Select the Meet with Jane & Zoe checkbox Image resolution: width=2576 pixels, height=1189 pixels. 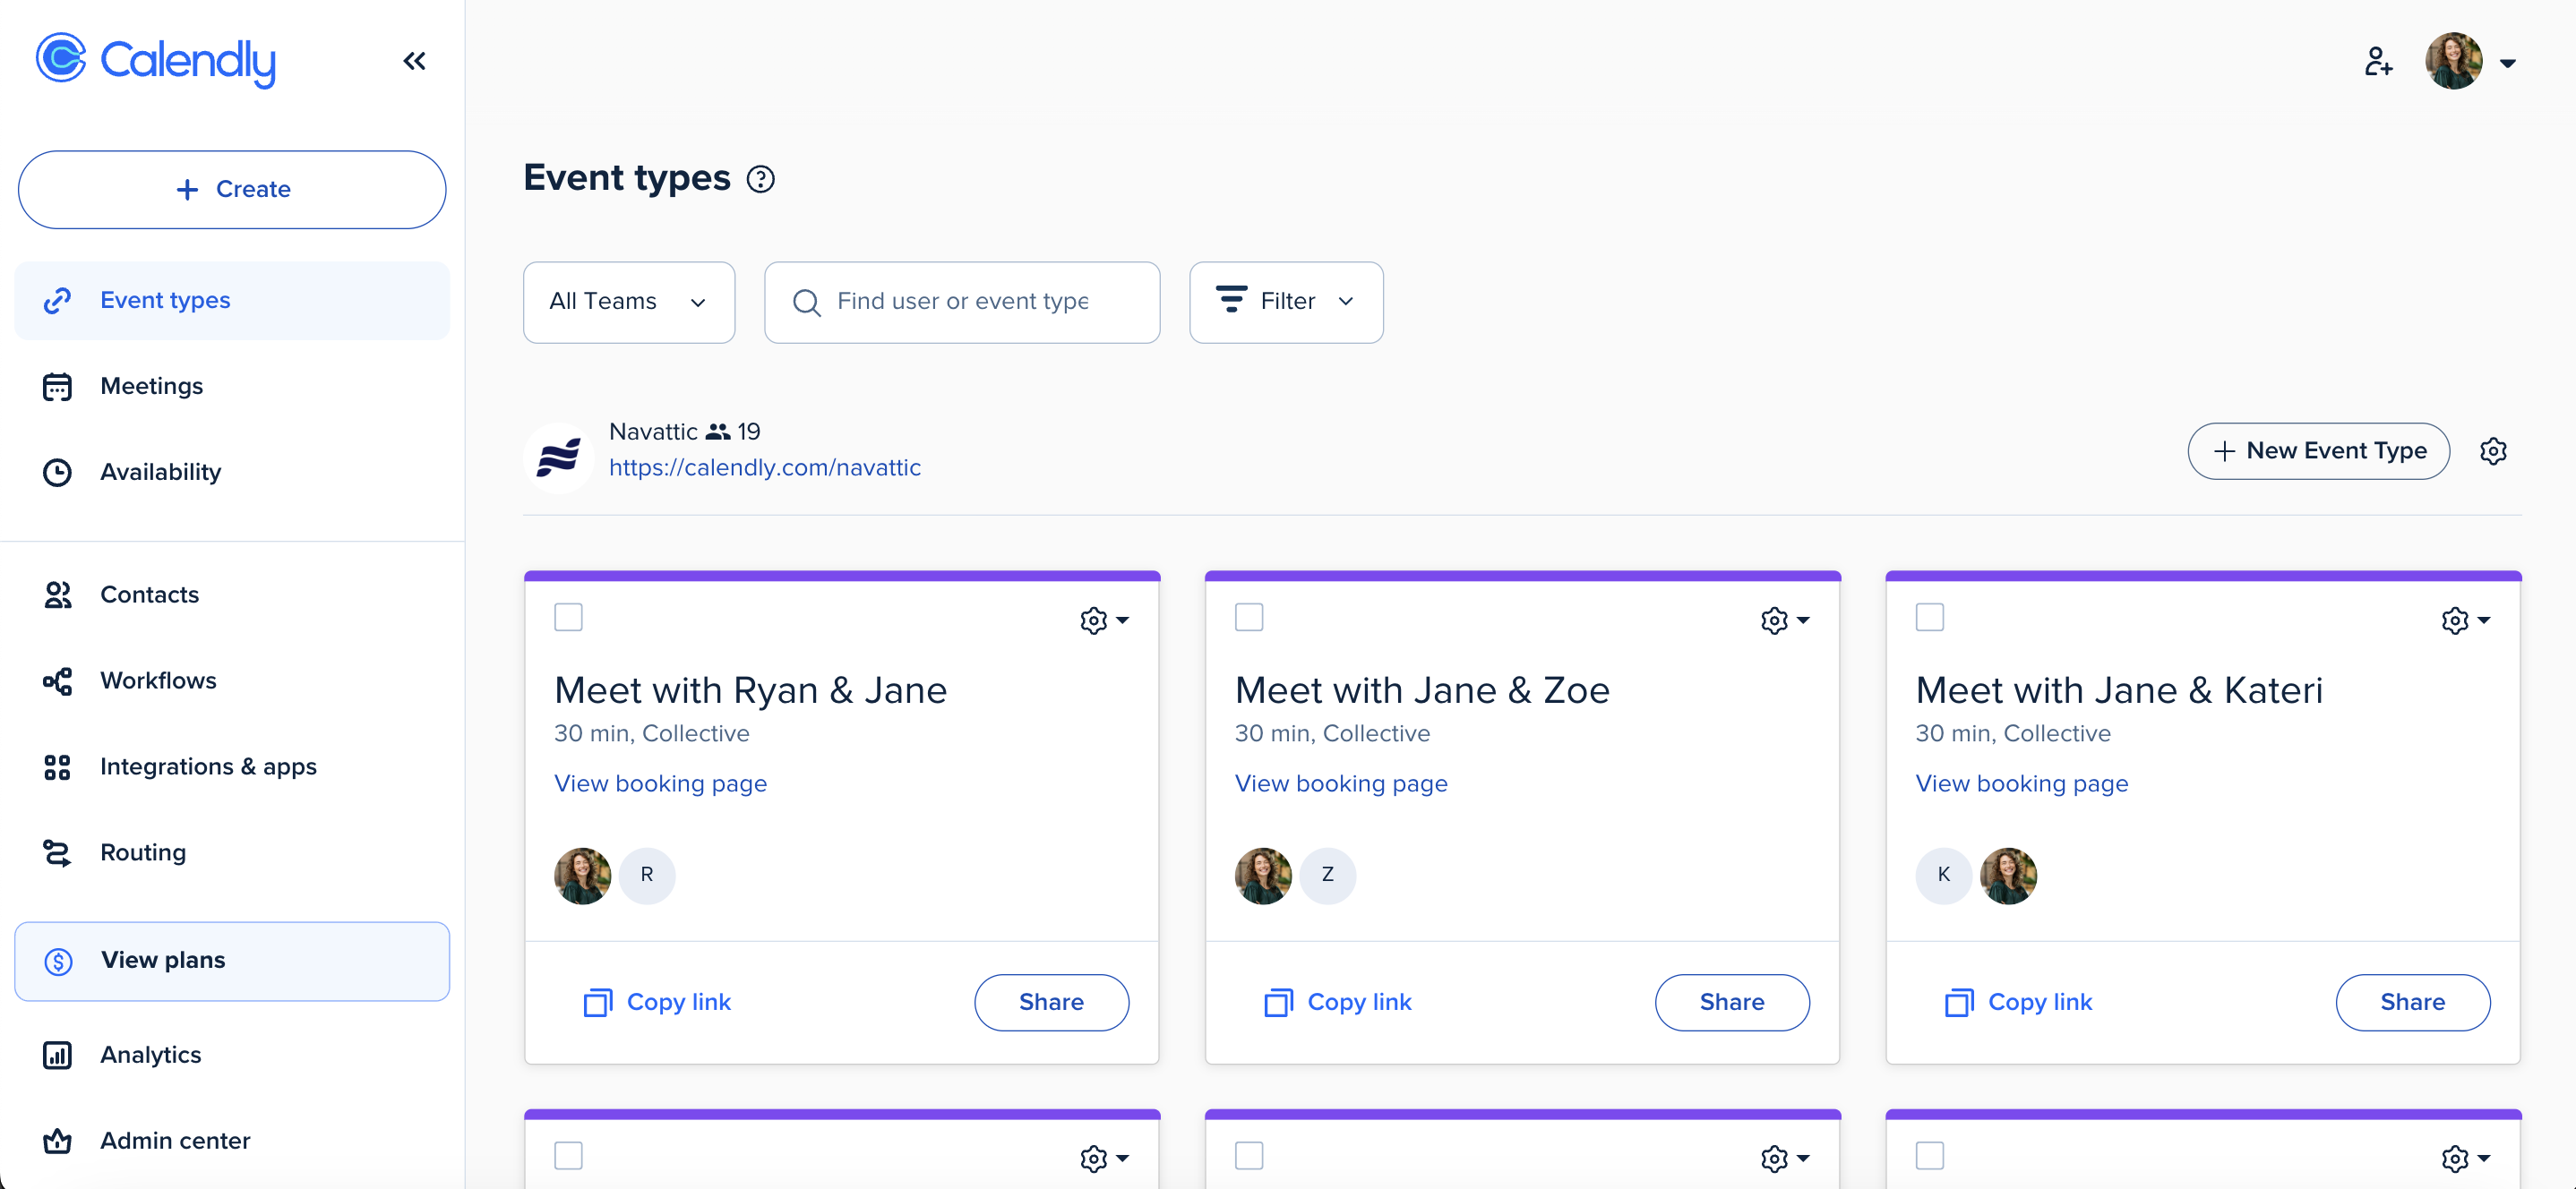click(x=1249, y=617)
